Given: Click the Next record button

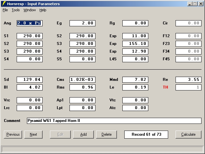Looking at the screenshot, I should click(33, 134).
